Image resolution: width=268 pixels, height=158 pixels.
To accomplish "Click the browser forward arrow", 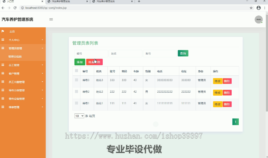I will 9,8.
